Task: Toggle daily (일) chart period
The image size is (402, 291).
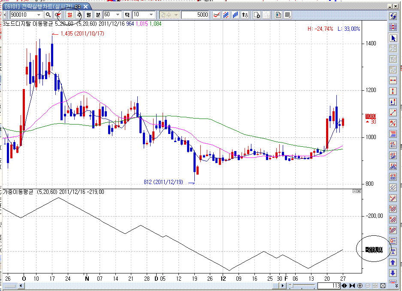Action: click(70, 15)
